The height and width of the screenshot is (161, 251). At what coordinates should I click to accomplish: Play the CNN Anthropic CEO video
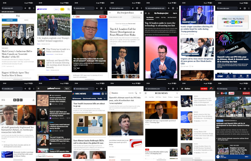click(75, 68)
